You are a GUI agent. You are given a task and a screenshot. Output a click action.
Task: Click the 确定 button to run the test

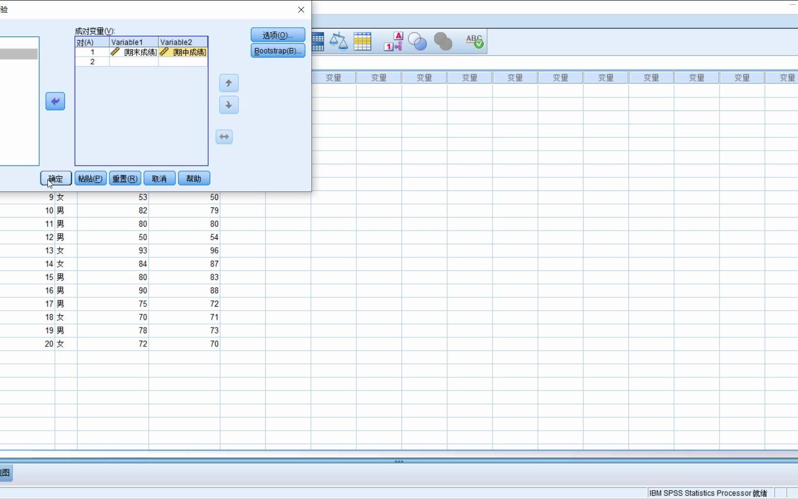(x=55, y=178)
